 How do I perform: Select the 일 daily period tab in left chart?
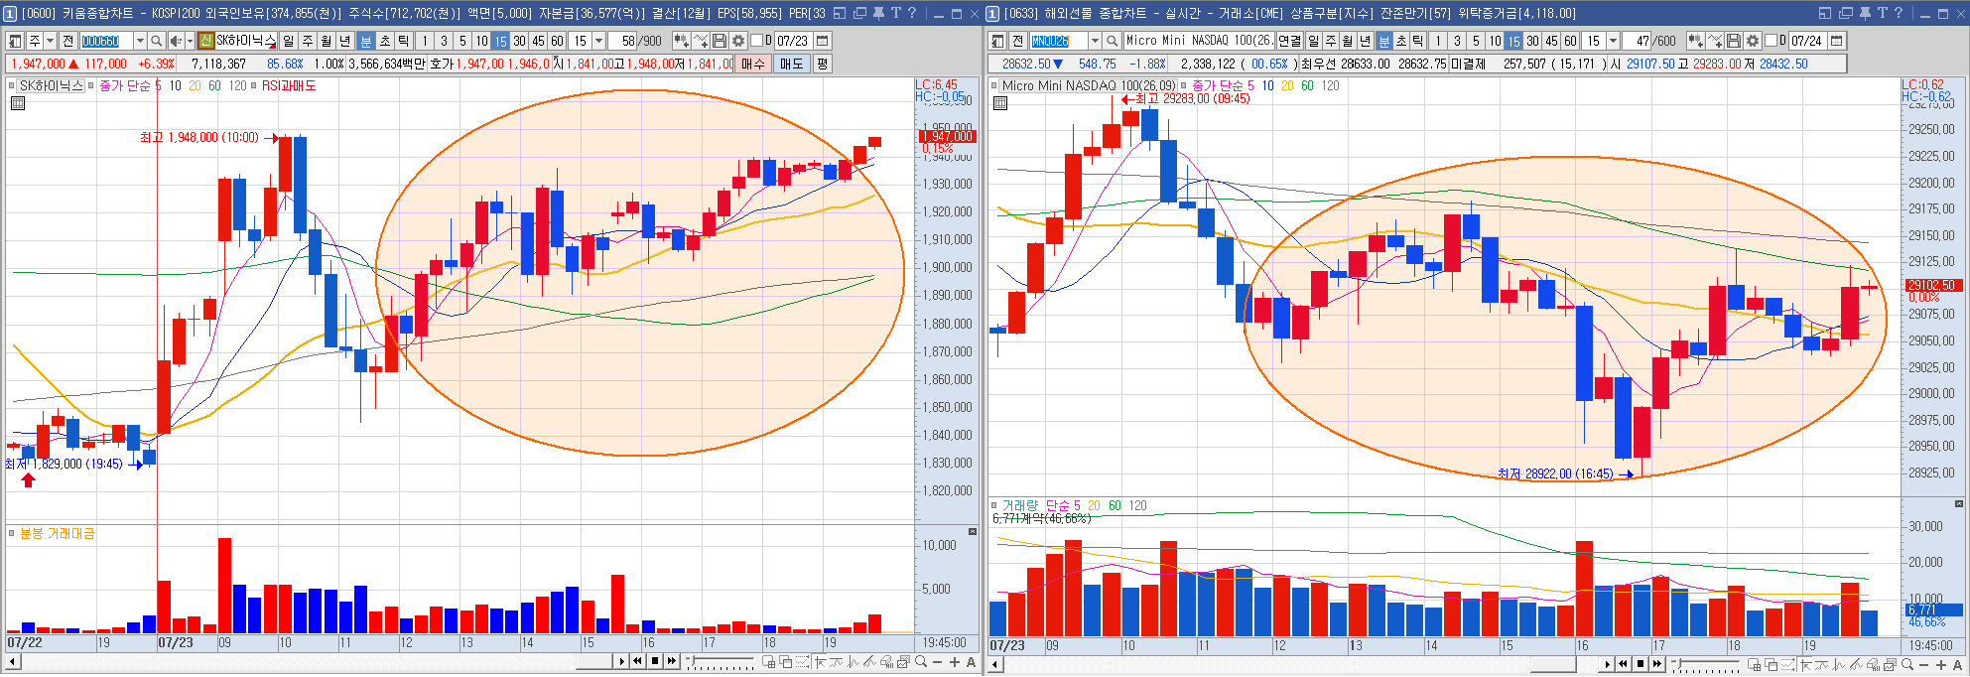(288, 41)
